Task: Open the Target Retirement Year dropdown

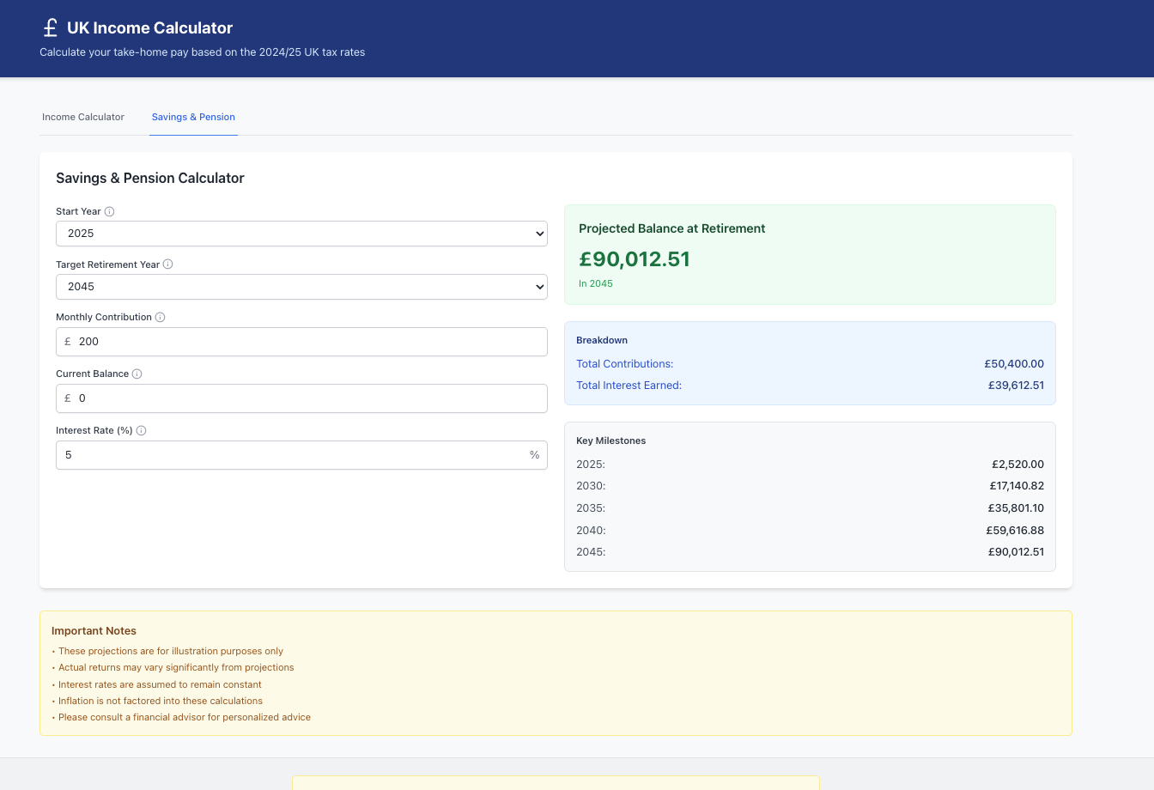Action: pos(301,287)
